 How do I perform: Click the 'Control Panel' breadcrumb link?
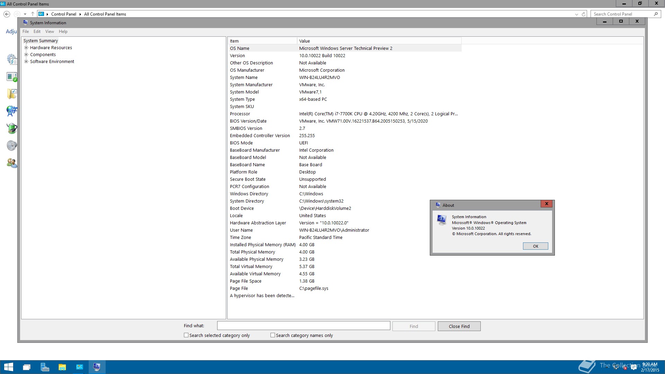(x=63, y=14)
